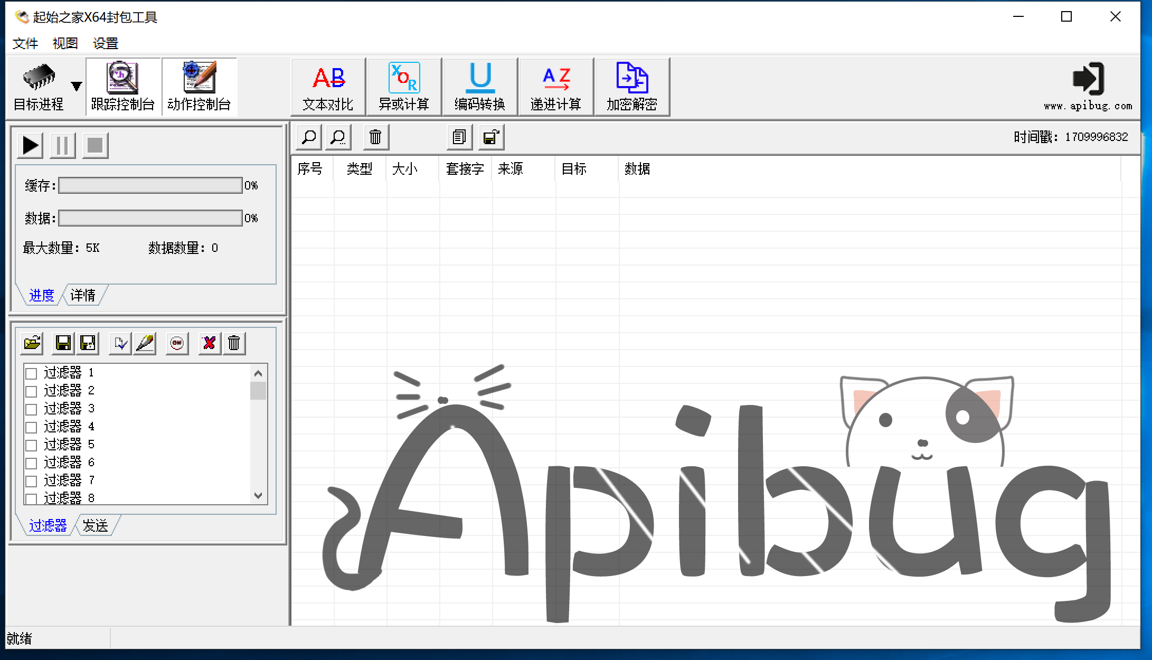Launch the 编码转换 encoding converter
The height and width of the screenshot is (660, 1152).
[480, 86]
